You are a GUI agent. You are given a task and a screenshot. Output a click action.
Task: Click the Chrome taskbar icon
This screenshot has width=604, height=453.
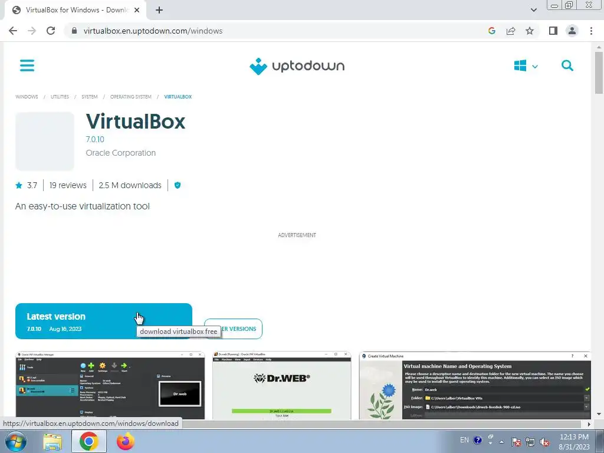89,441
